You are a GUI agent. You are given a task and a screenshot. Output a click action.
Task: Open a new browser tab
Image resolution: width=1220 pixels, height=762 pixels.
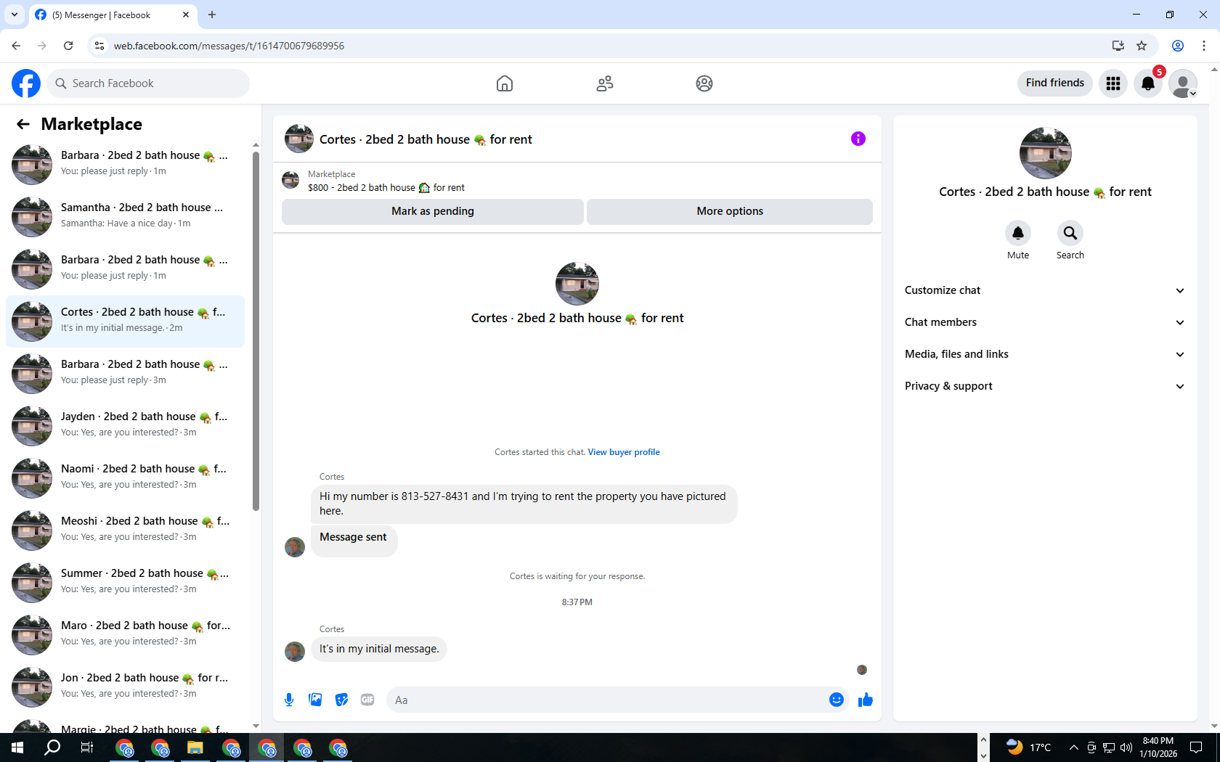[x=212, y=15]
